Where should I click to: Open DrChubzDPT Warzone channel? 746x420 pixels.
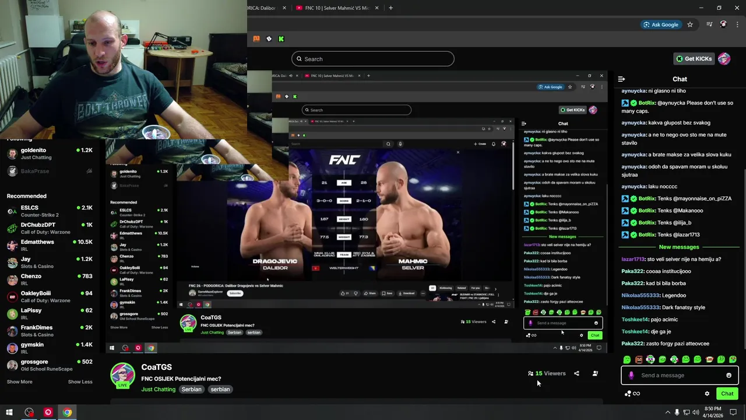(x=50, y=228)
